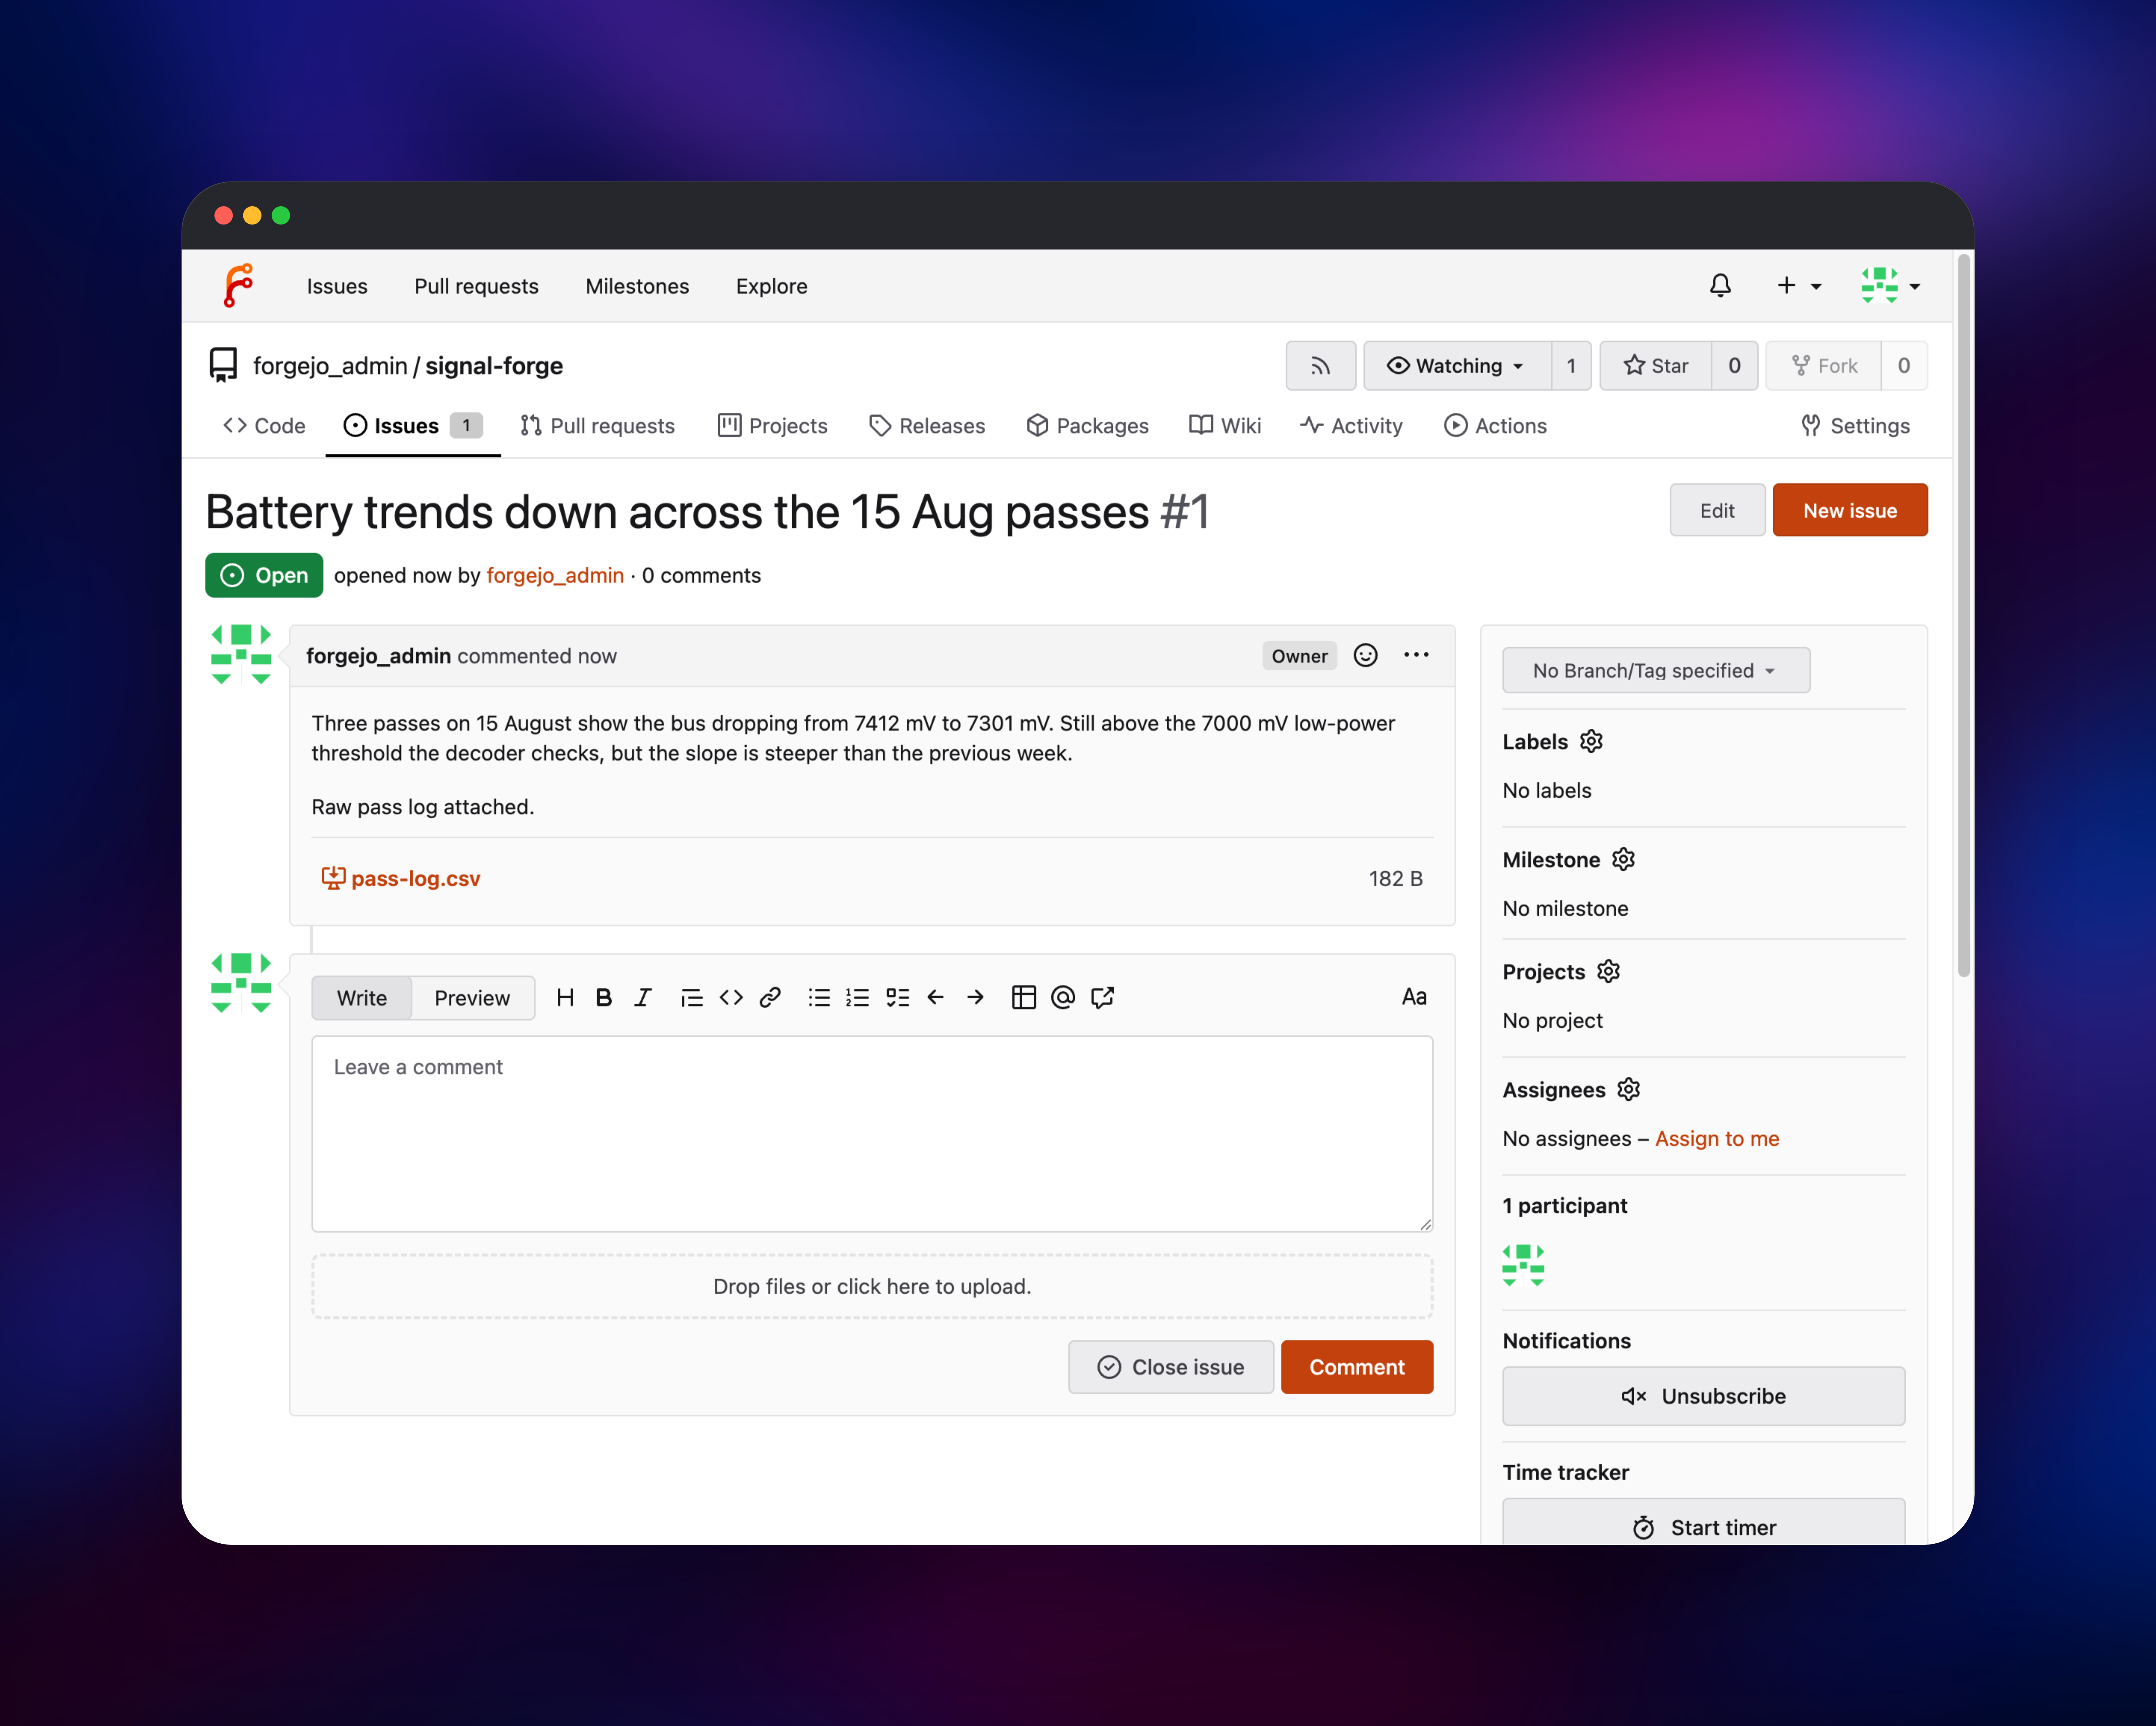Screen dimensions: 2156x1726
Task: Click the Assign to me link
Action: (1717, 1138)
